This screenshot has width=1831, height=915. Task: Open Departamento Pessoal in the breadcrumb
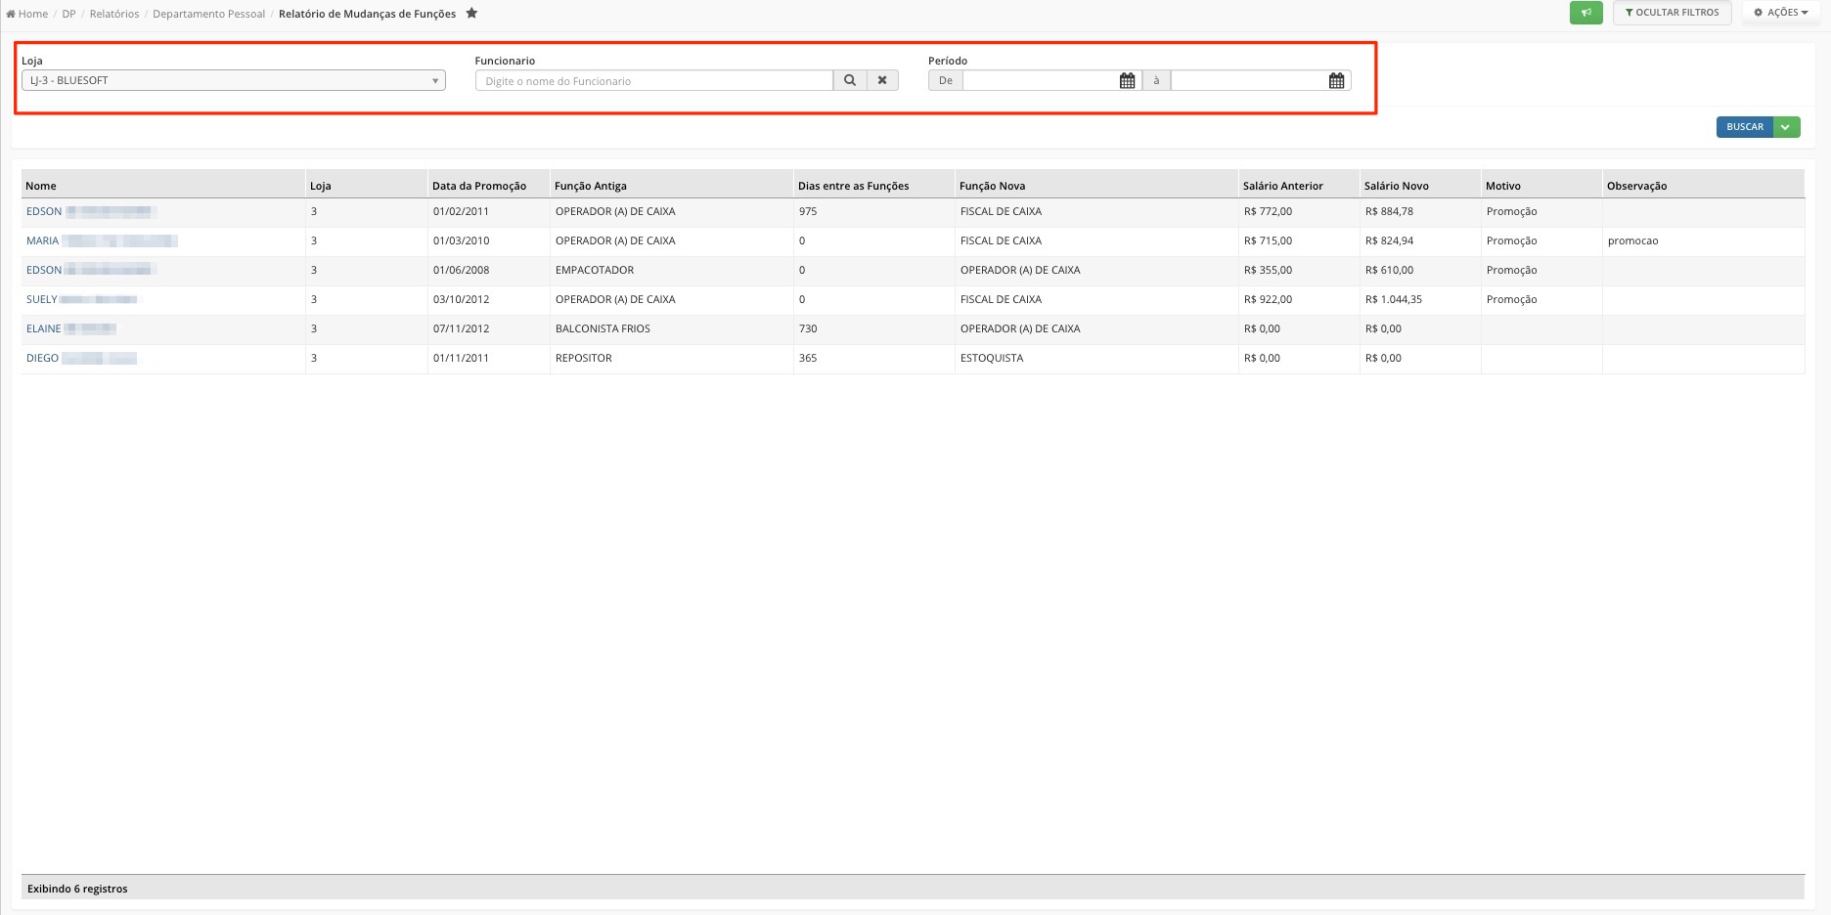tap(208, 14)
